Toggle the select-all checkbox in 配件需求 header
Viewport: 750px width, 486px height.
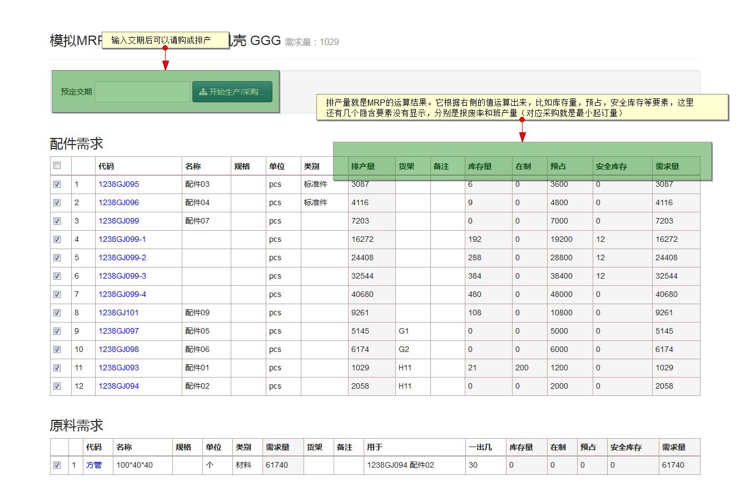pyautogui.click(x=57, y=166)
